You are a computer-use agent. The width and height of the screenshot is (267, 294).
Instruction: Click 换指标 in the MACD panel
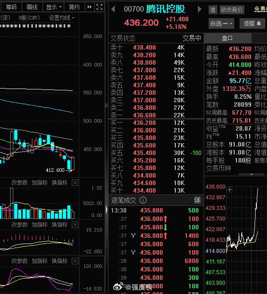coord(59,224)
